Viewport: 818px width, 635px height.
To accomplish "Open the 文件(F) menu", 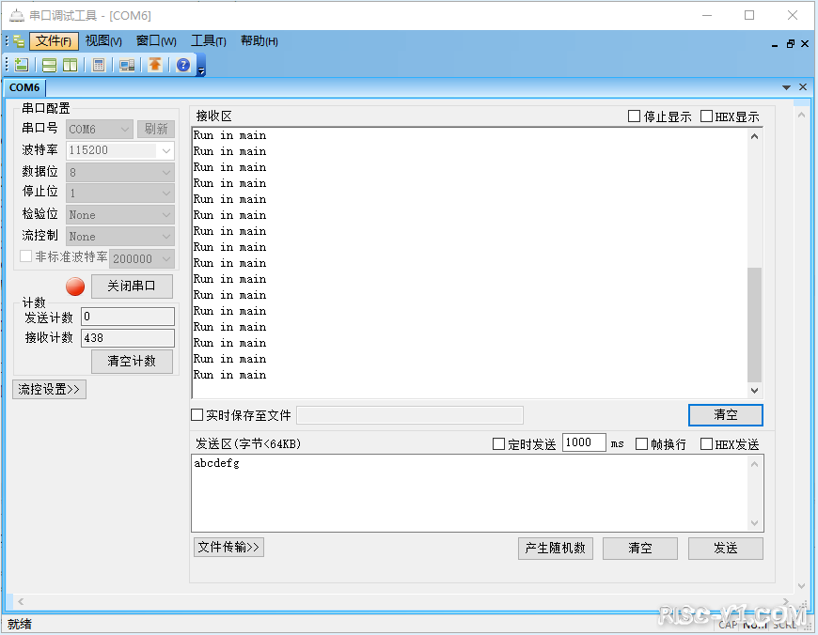I will [x=54, y=40].
